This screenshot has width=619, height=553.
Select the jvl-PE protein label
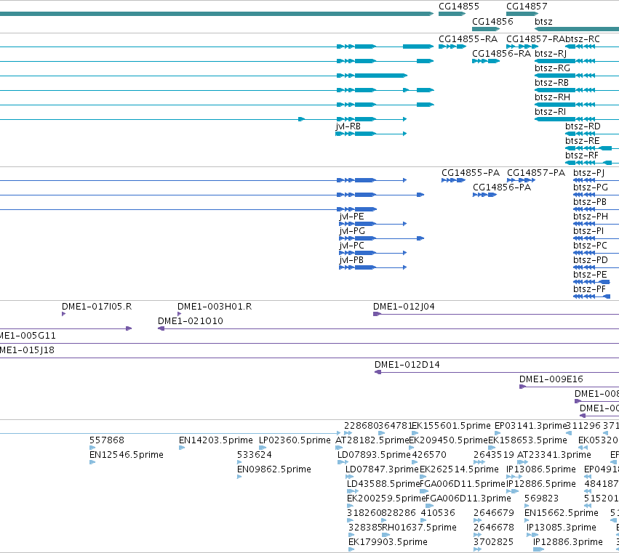351,217
